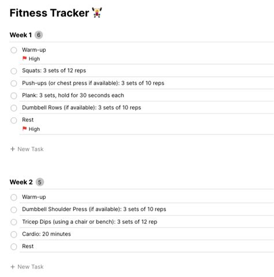Click the plus icon under Week 2
274x277 pixels.
click(x=13, y=267)
